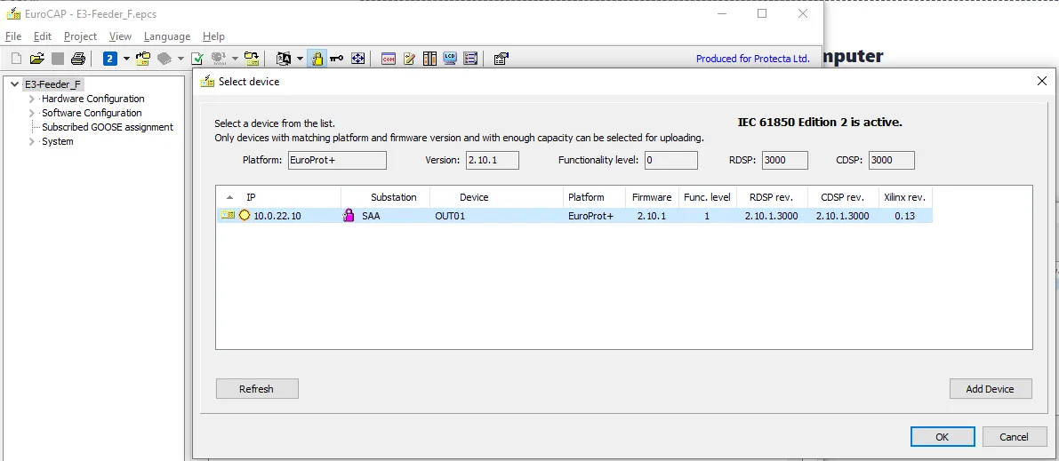Open the Edit menu
Viewport: 1059px width, 461px height.
(43, 36)
